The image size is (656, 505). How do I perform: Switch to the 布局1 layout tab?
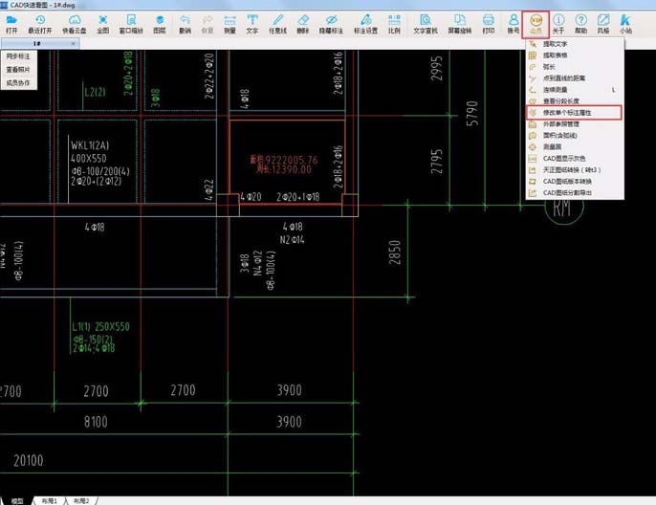(x=50, y=501)
